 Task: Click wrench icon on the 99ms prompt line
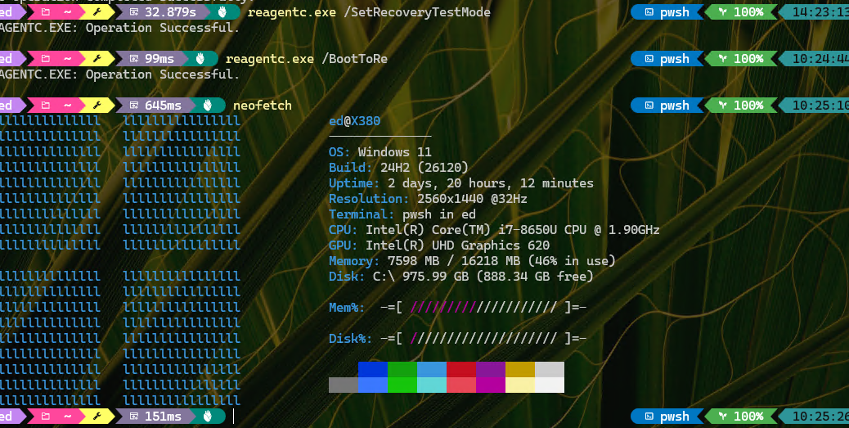tap(97, 58)
